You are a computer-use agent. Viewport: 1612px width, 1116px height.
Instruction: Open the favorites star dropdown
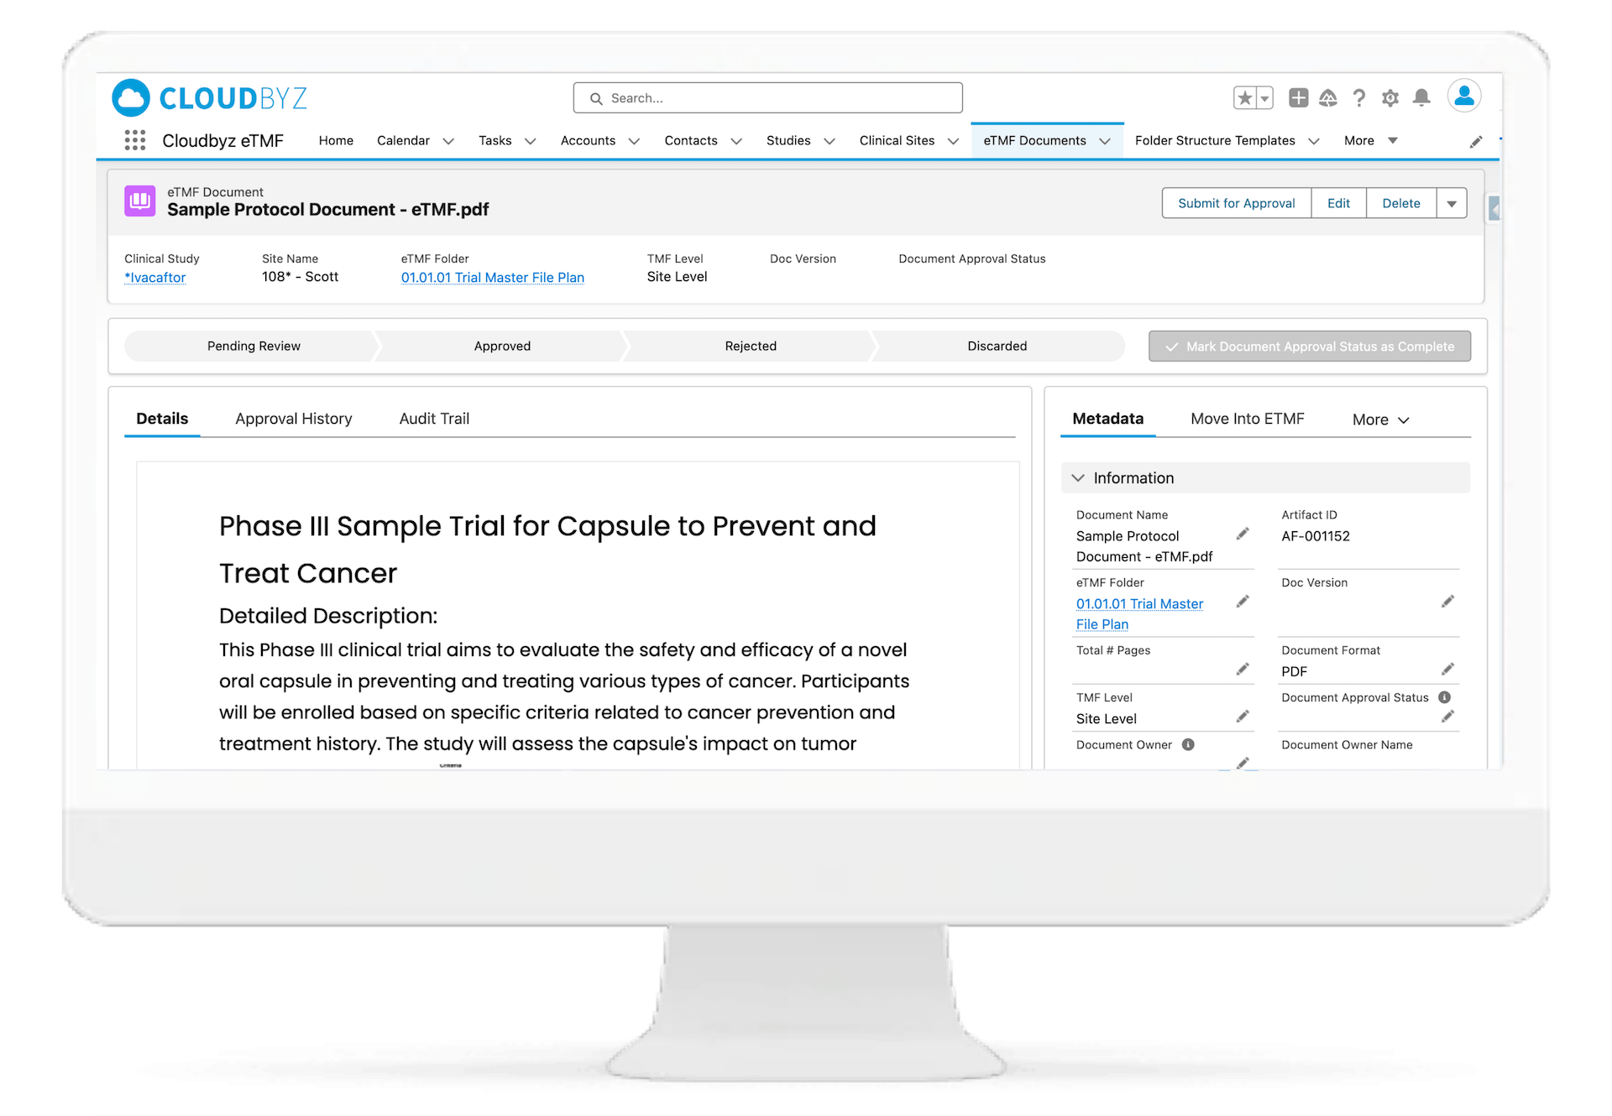(x=1264, y=98)
